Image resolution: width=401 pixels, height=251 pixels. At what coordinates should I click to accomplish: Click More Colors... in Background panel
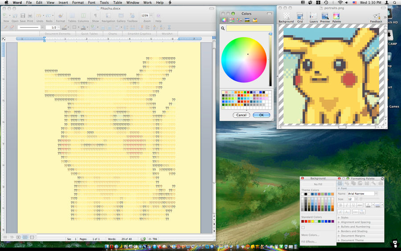(310, 235)
